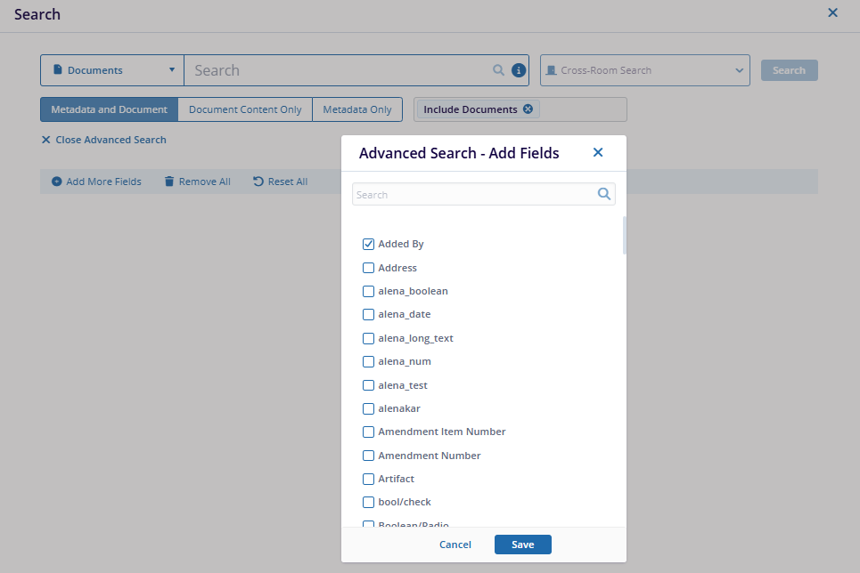Tick the Artifact checkbox

point(368,479)
